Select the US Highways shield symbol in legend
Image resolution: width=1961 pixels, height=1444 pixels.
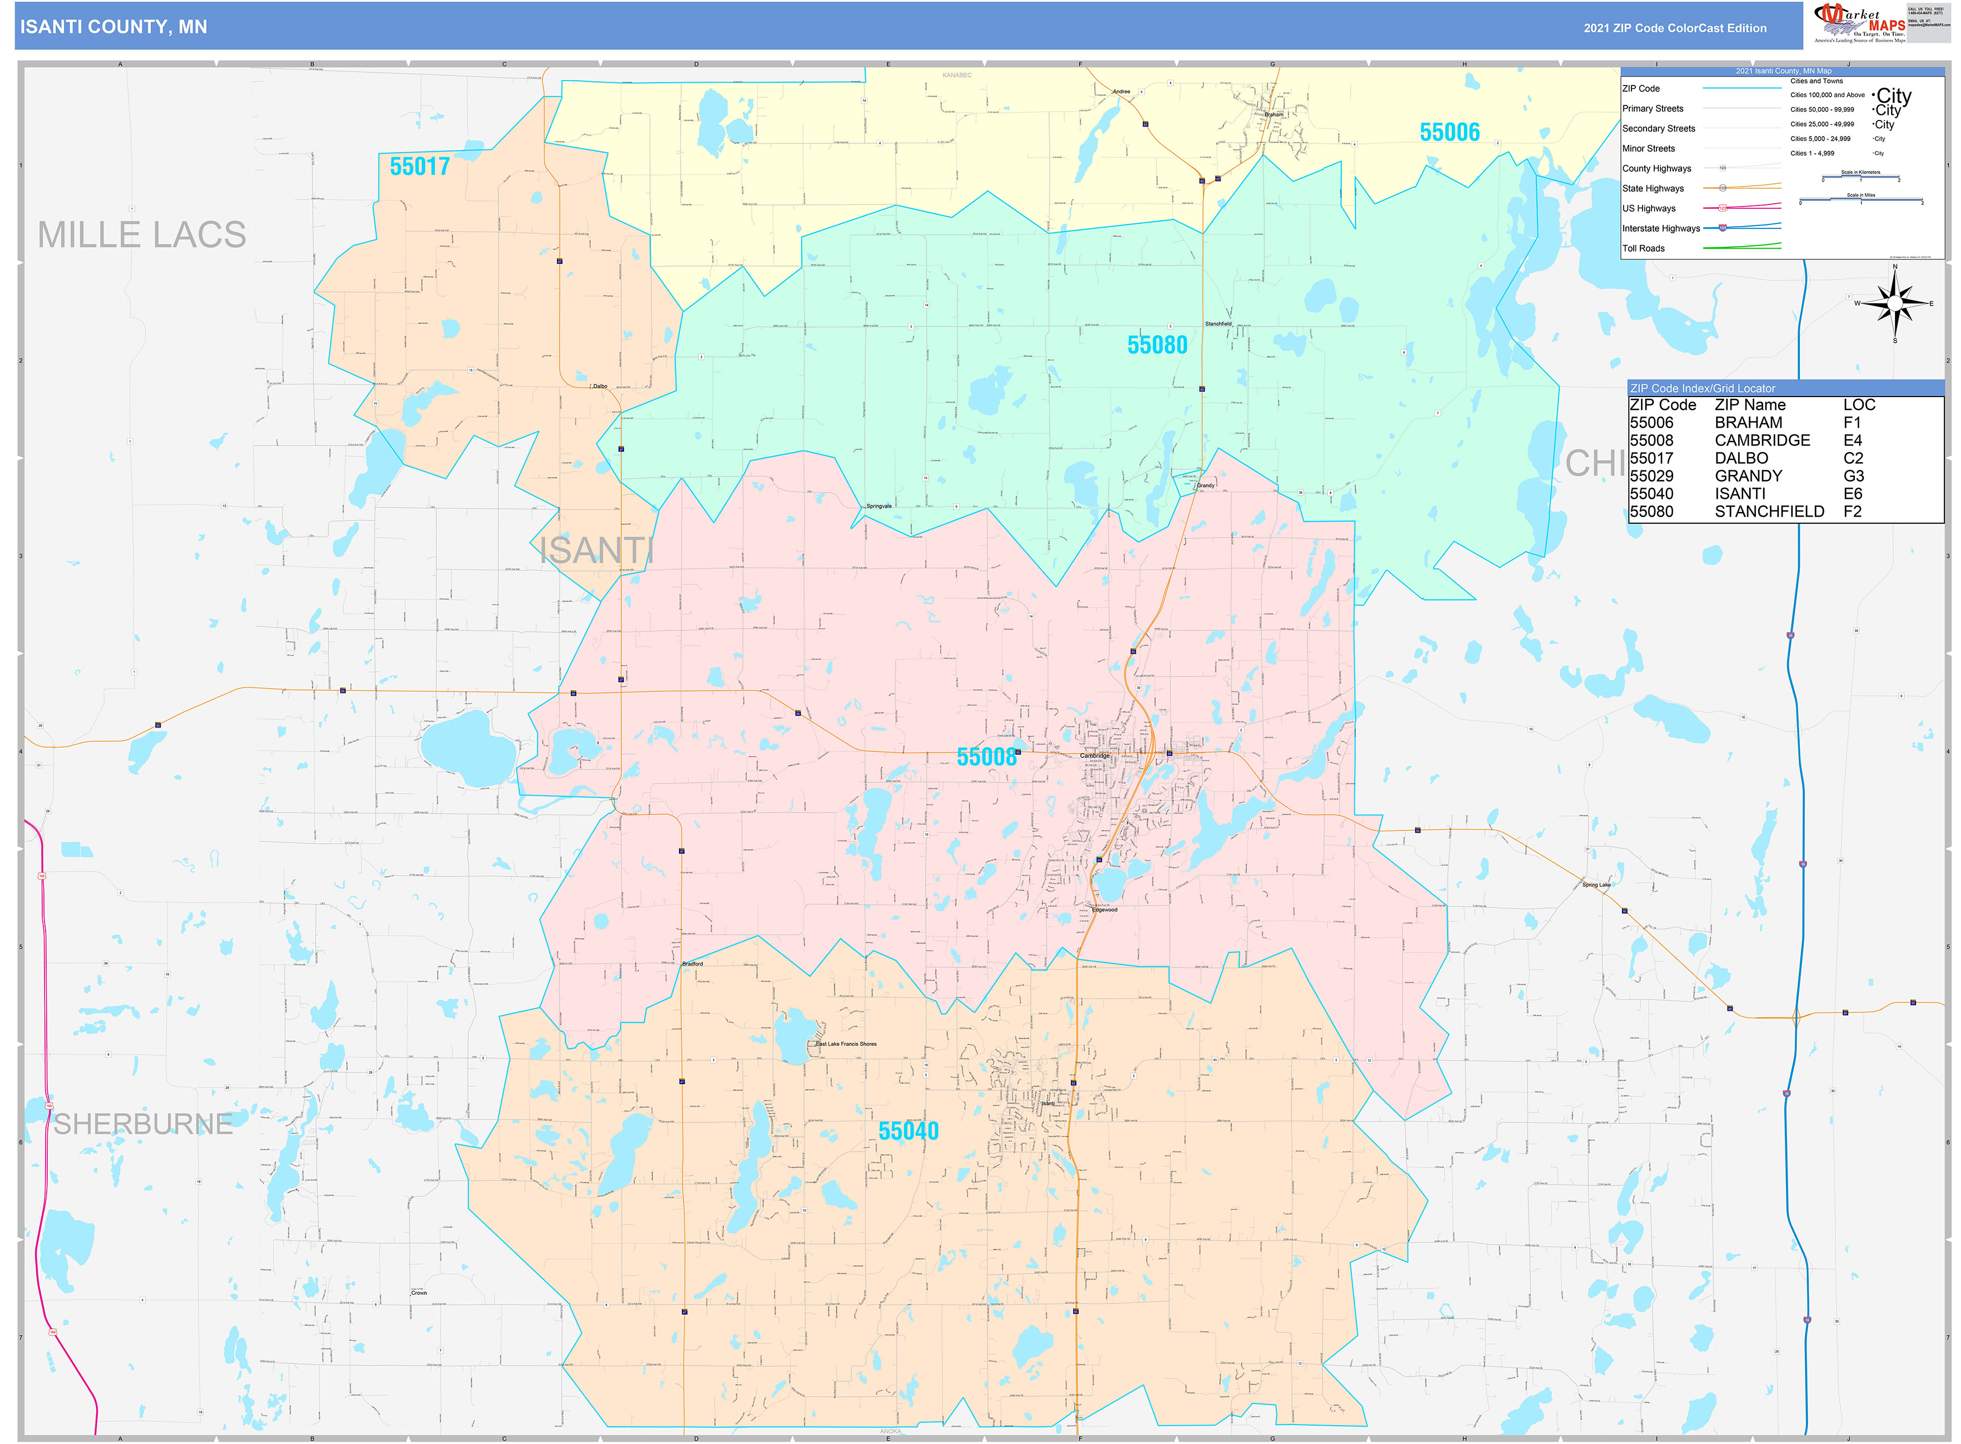click(1722, 208)
